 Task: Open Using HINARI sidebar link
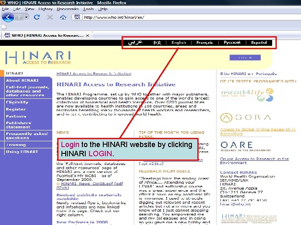[22, 152]
